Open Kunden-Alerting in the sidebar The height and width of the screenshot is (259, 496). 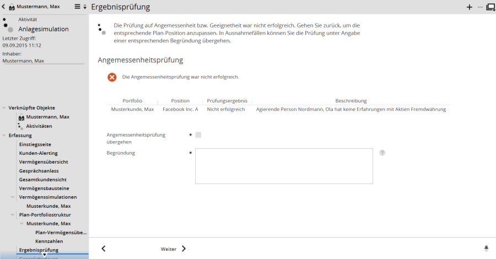(x=38, y=153)
